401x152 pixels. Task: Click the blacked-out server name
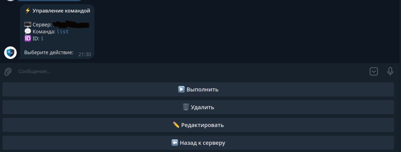71,24
